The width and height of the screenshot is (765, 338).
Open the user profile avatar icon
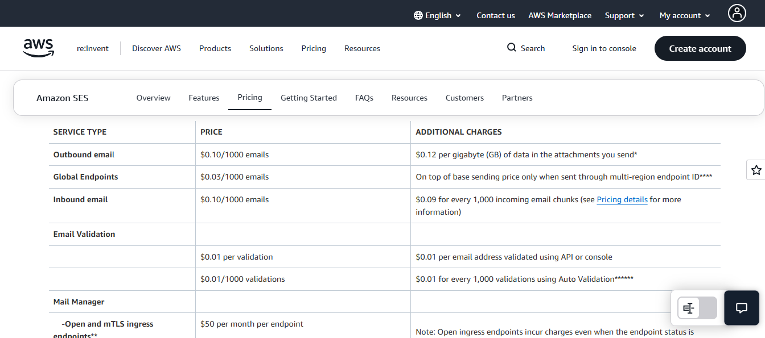737,13
